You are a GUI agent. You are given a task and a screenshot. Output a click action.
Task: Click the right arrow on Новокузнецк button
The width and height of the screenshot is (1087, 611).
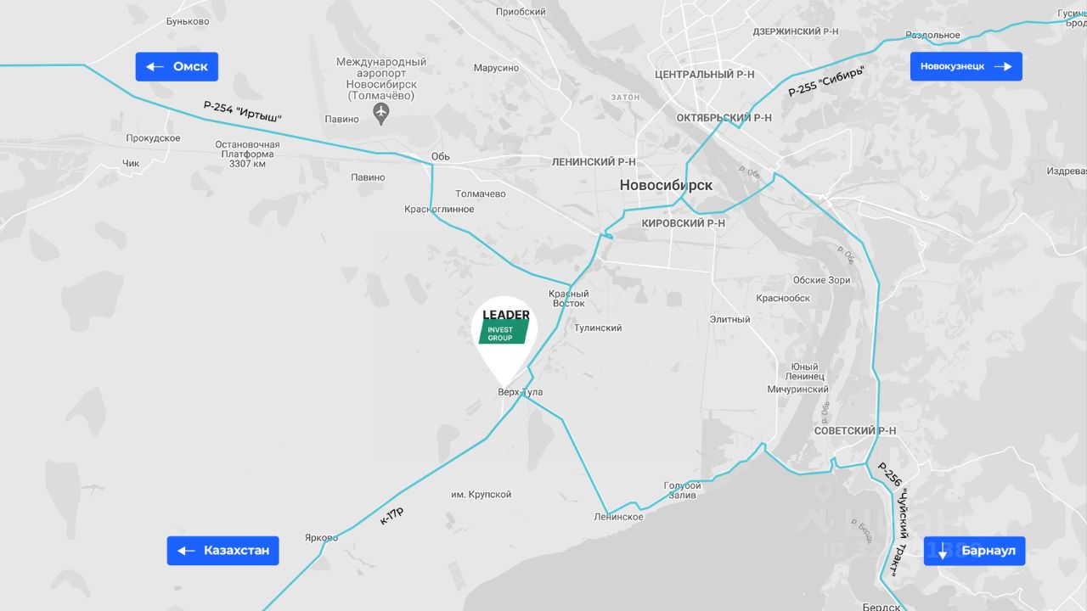coord(1002,66)
